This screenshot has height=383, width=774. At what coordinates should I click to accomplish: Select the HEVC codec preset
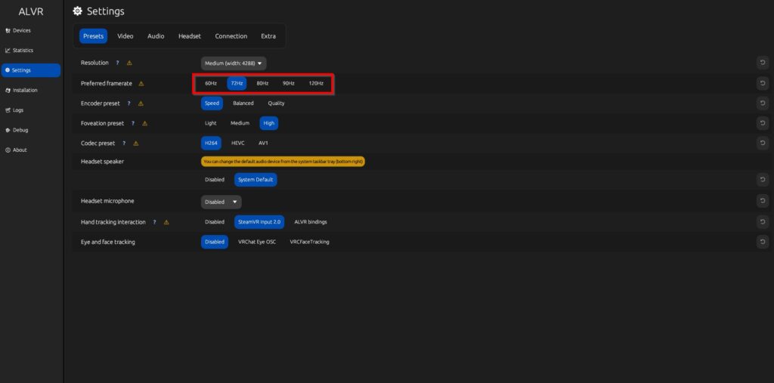pyautogui.click(x=238, y=143)
